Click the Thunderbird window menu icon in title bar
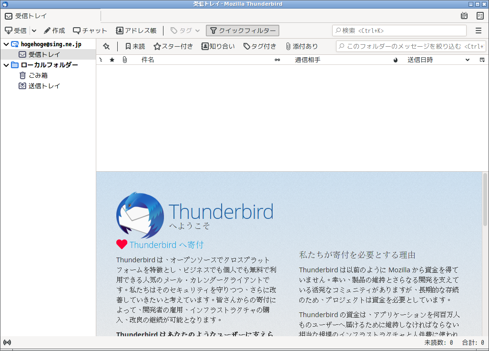The image size is (489, 351). [5, 4]
